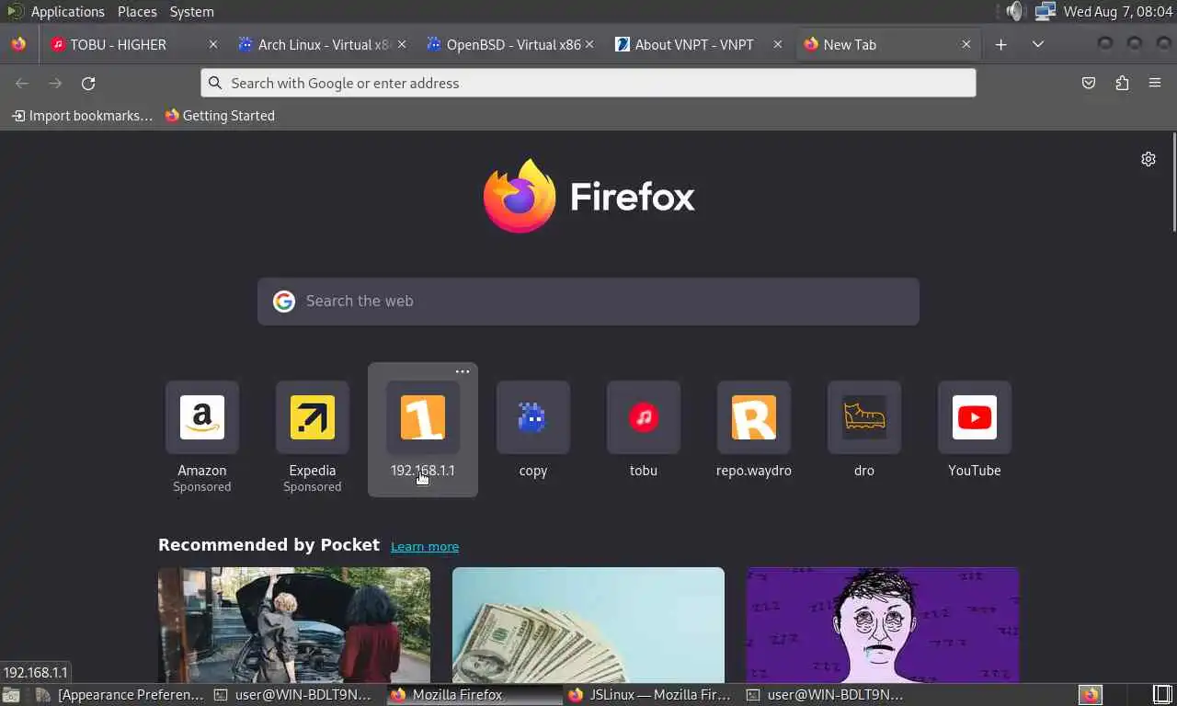The image size is (1177, 706).
Task: Click the Learn more Pocket link
Action: coord(425,546)
